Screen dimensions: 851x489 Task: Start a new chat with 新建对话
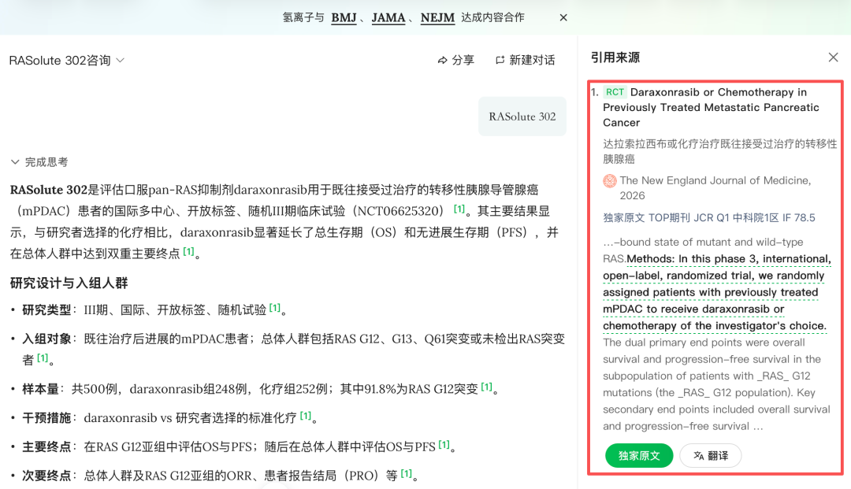pyautogui.click(x=525, y=60)
